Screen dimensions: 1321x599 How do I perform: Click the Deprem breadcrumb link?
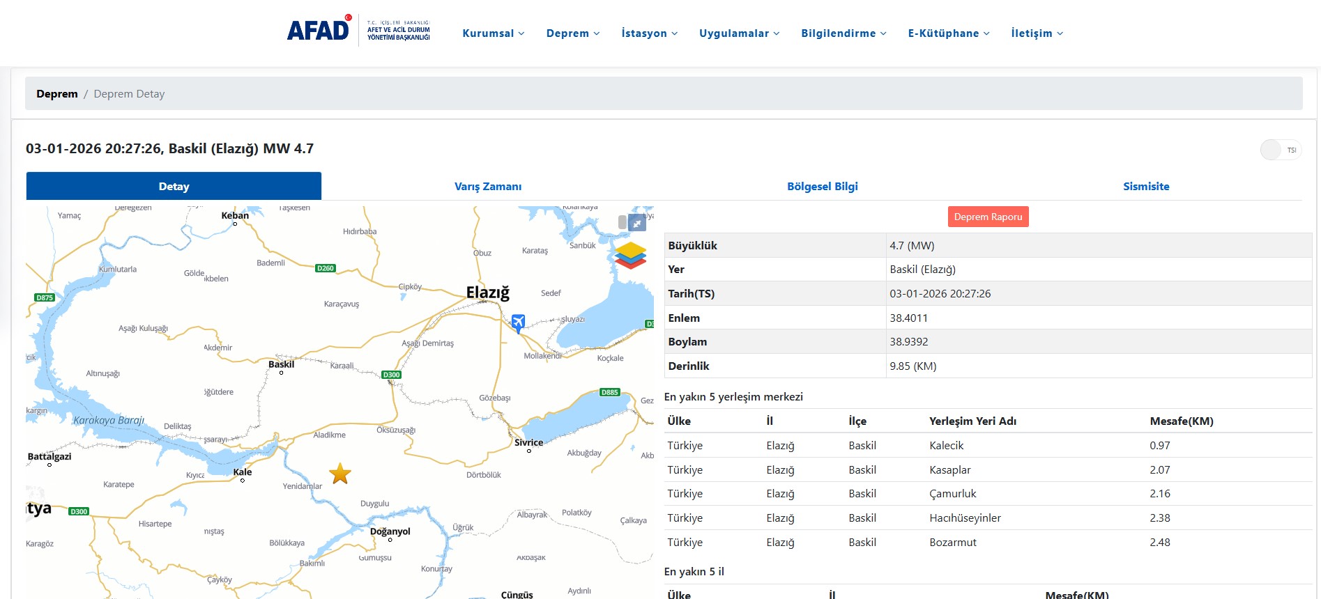pyautogui.click(x=57, y=94)
